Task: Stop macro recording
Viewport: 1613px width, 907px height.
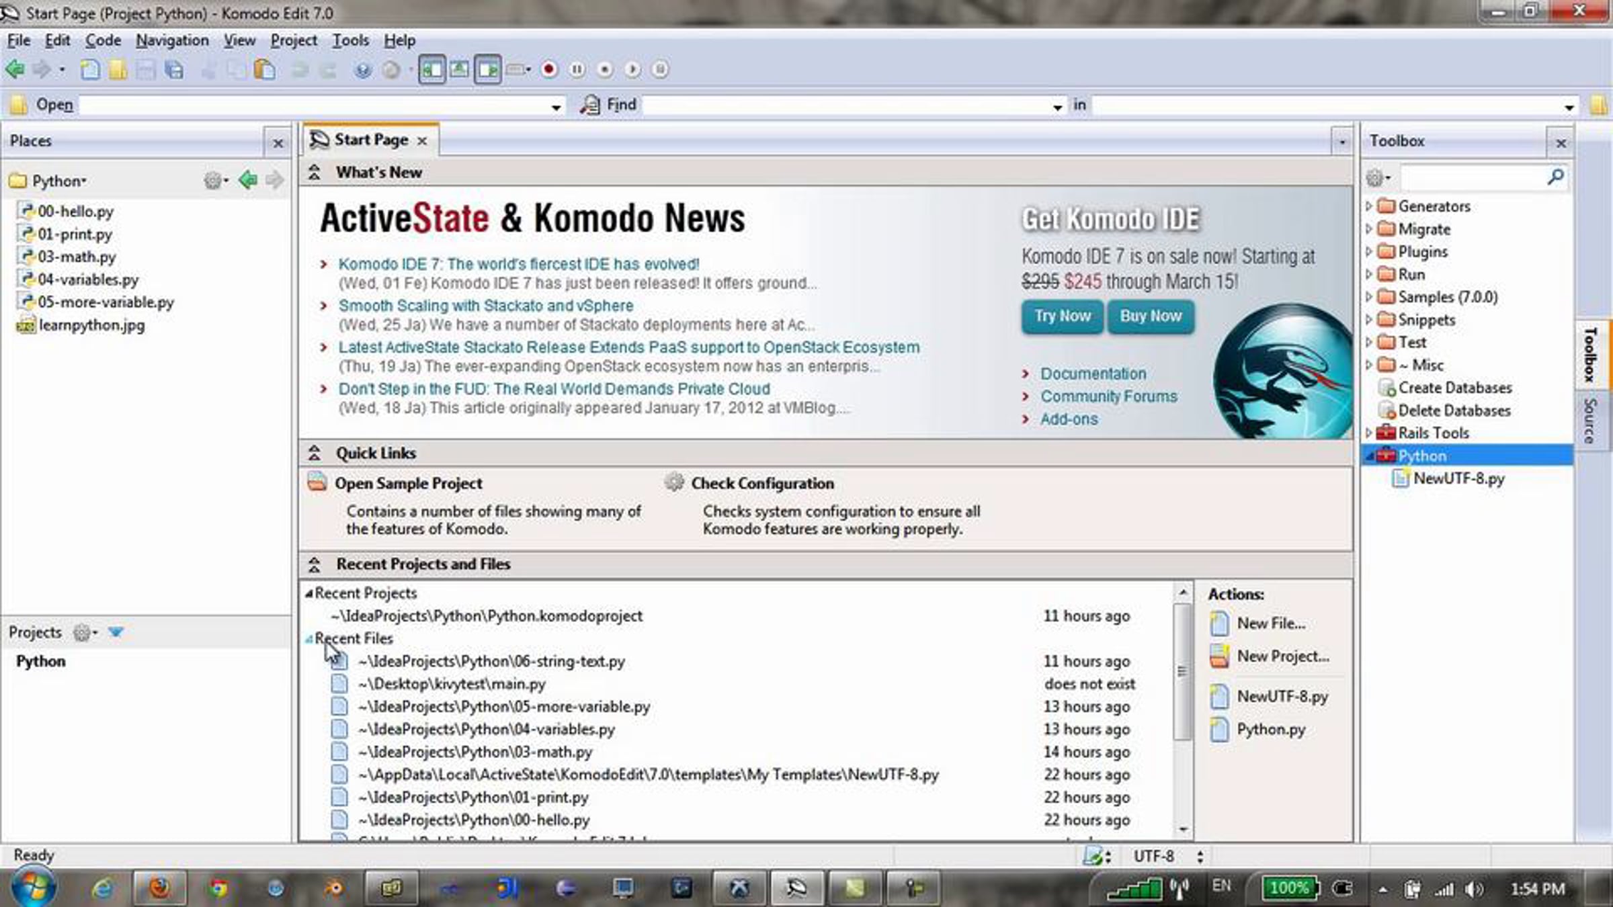Action: [x=604, y=69]
